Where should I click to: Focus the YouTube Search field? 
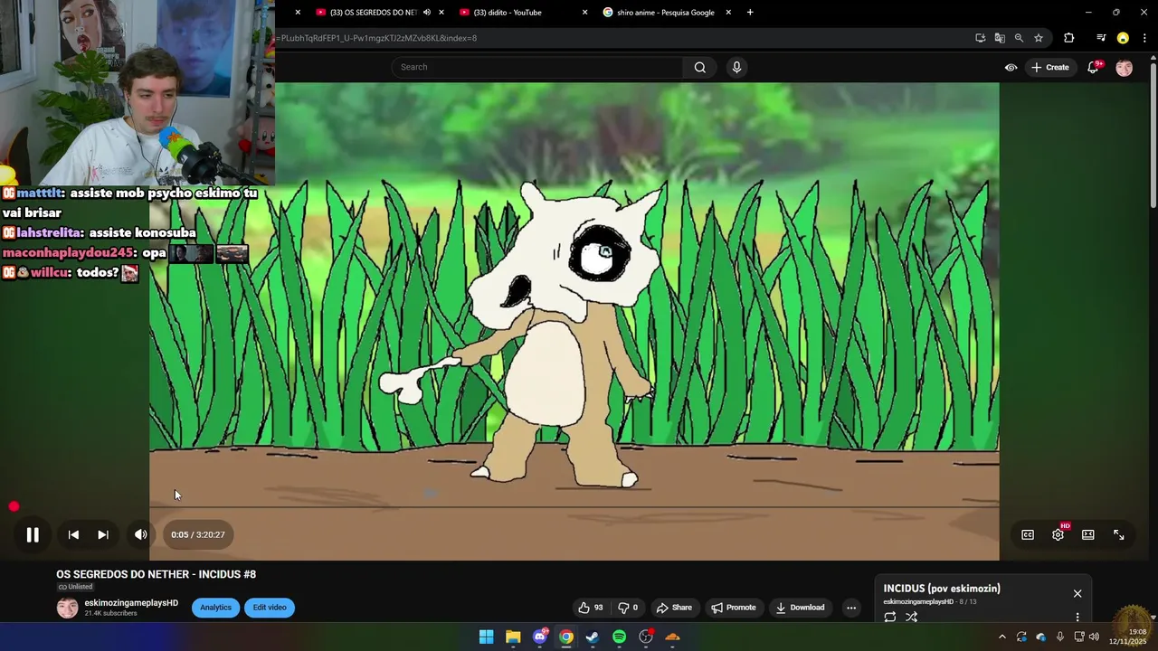pyautogui.click(x=537, y=67)
